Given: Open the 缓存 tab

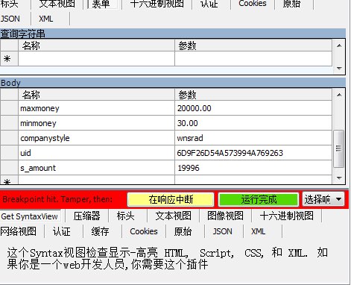Looking at the screenshot, I should (x=100, y=231).
